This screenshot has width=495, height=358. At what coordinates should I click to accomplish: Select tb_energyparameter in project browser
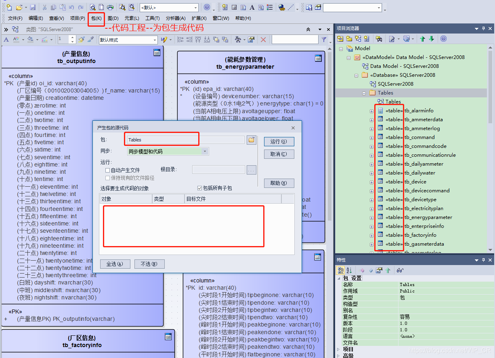(428, 217)
